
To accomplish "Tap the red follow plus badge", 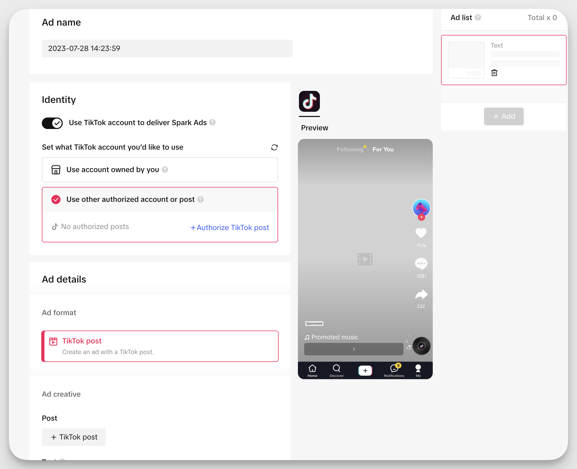I will 421,217.
